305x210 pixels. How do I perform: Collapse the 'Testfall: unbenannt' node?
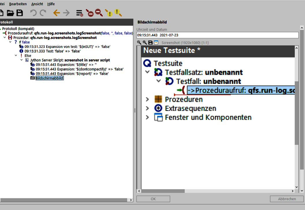pyautogui.click(x=158, y=81)
